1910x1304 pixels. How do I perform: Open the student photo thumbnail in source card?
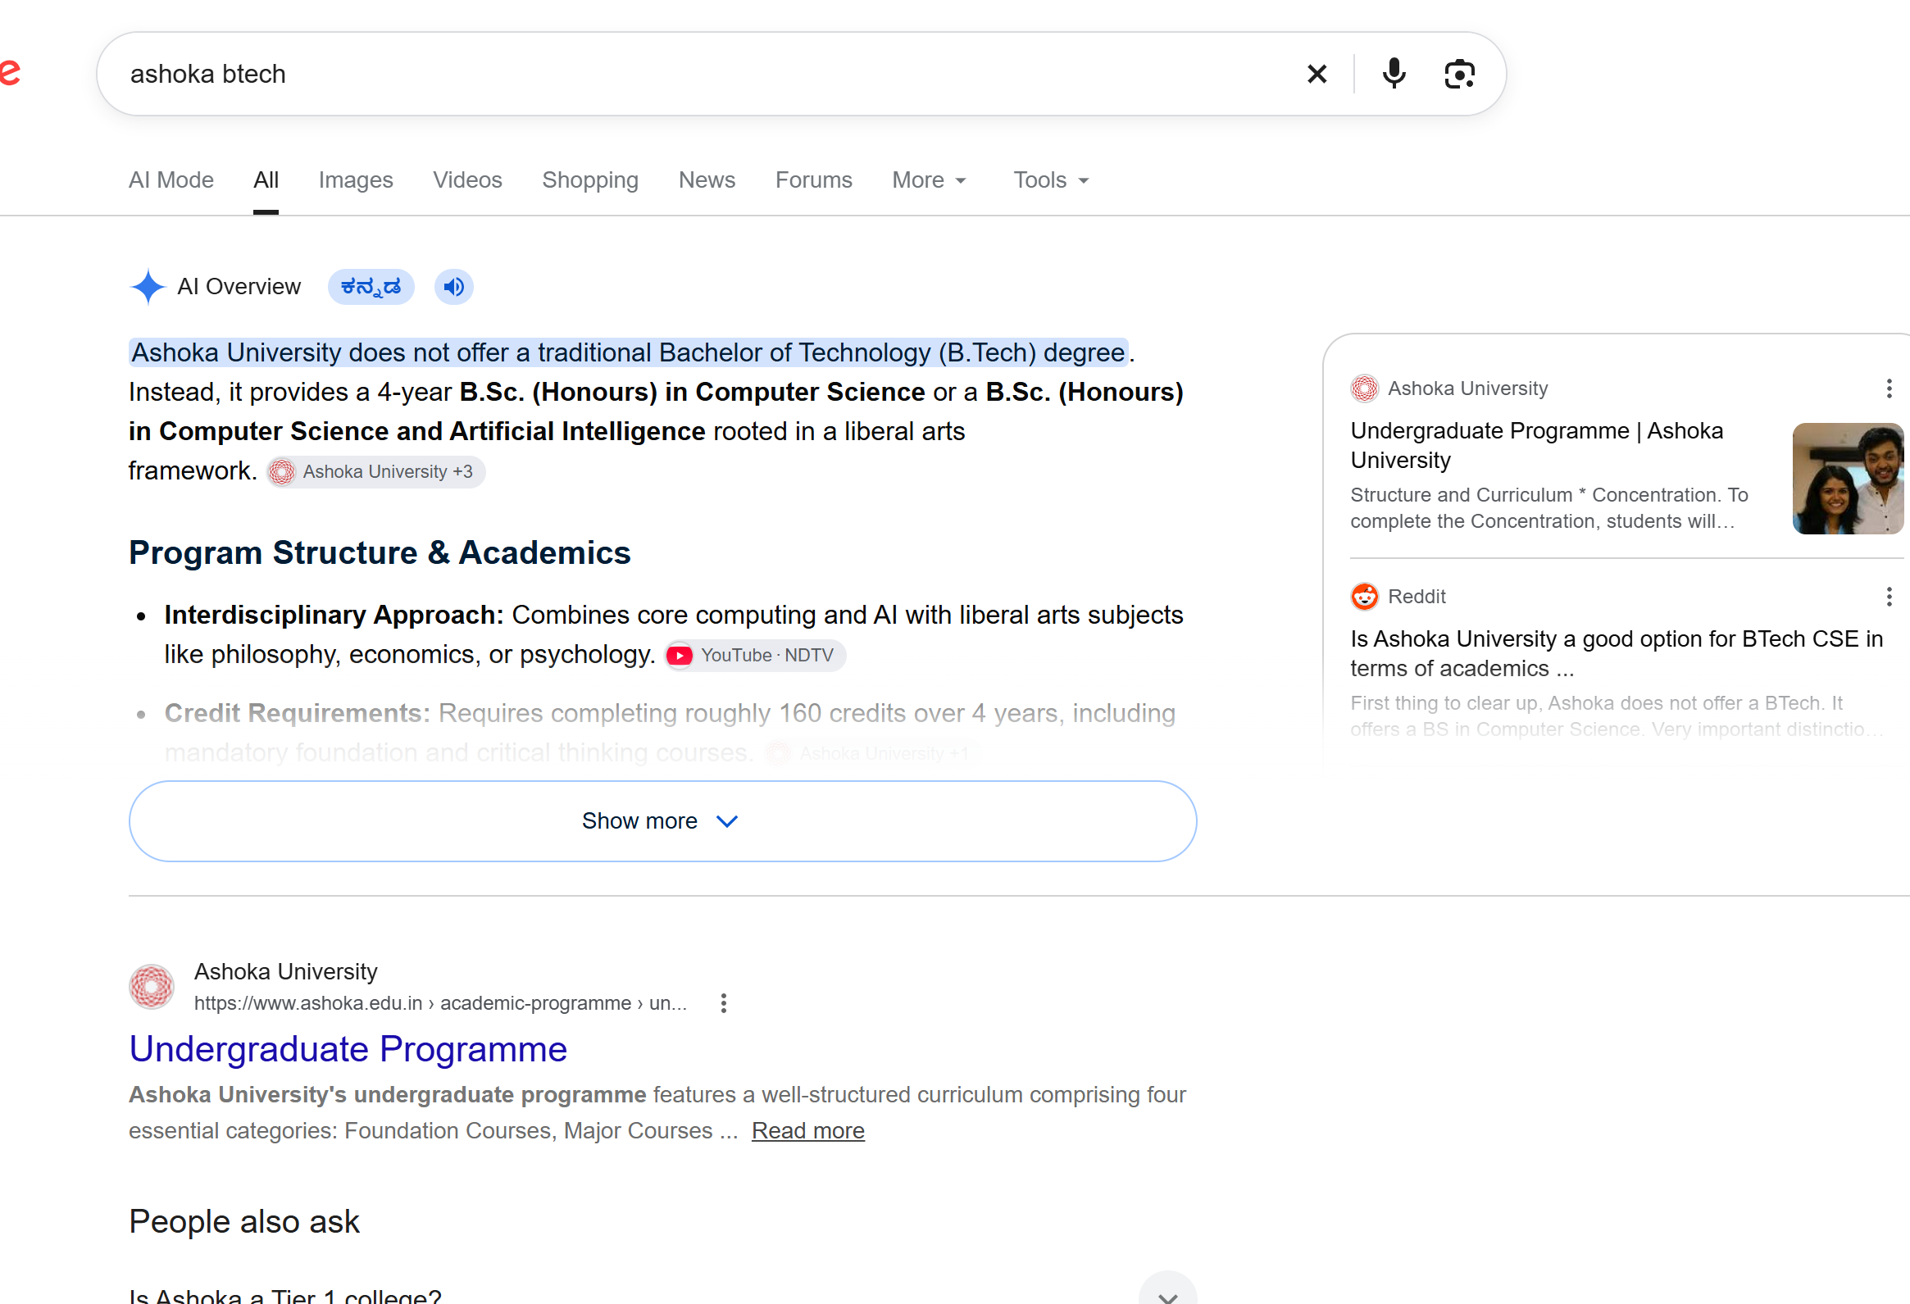tap(1848, 478)
